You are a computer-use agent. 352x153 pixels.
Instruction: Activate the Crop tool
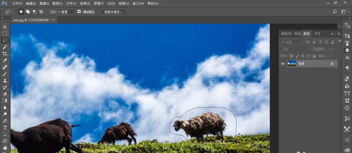[5, 54]
